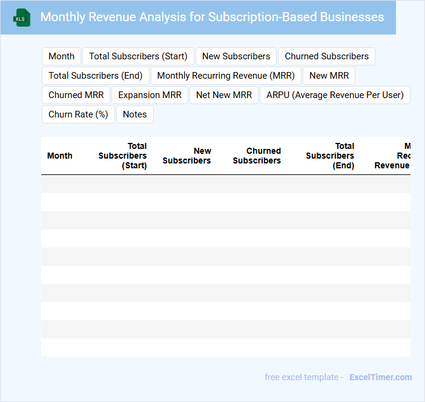Click the Churn Rate (%) tag
The height and width of the screenshot is (402, 425).
[x=78, y=114]
